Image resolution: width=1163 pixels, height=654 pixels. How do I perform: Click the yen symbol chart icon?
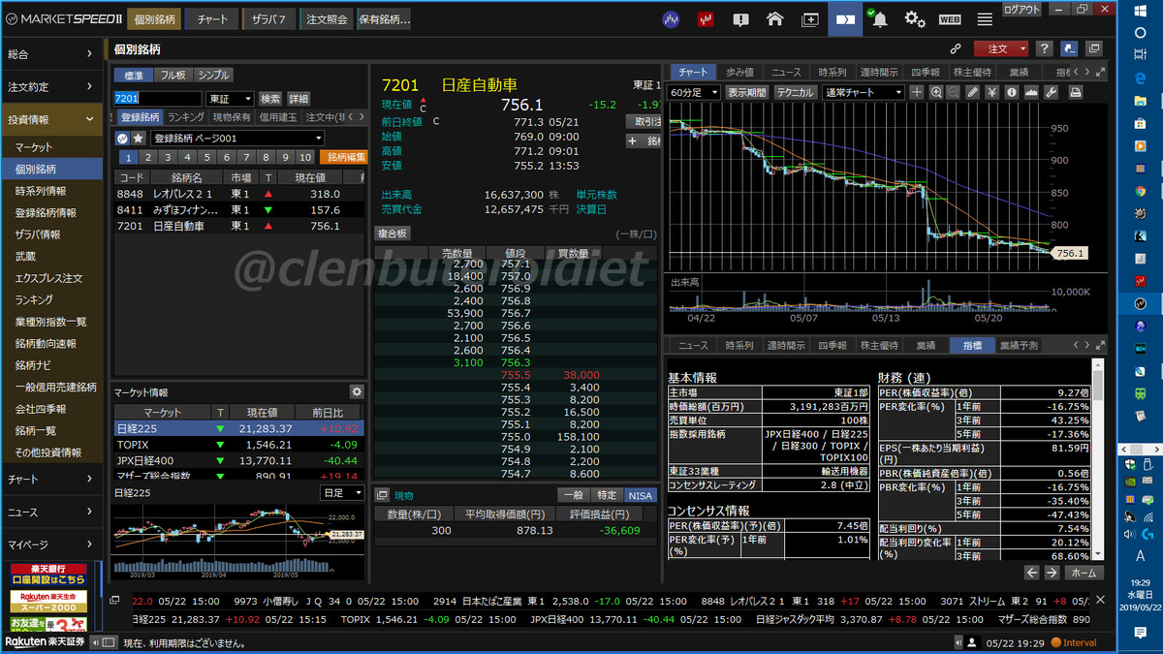992,92
